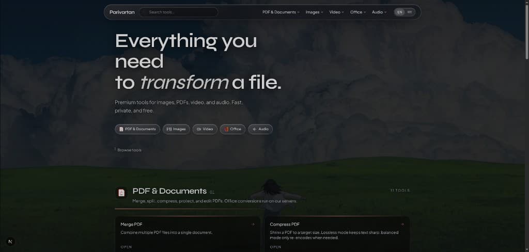Open the Next.js dev tools indicator
Screen dimensions: 529x252
10,242
